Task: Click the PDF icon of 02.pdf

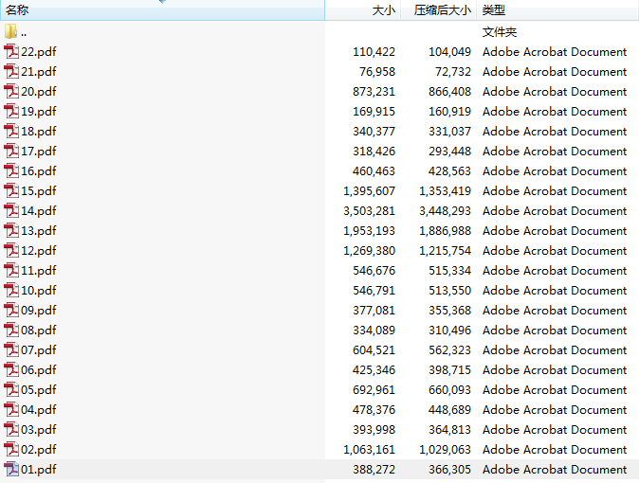Action: (11, 449)
